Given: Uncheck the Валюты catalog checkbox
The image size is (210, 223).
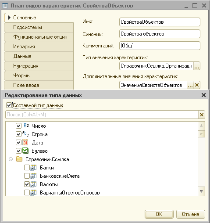Looking at the screenshot, I should coord(27,184).
